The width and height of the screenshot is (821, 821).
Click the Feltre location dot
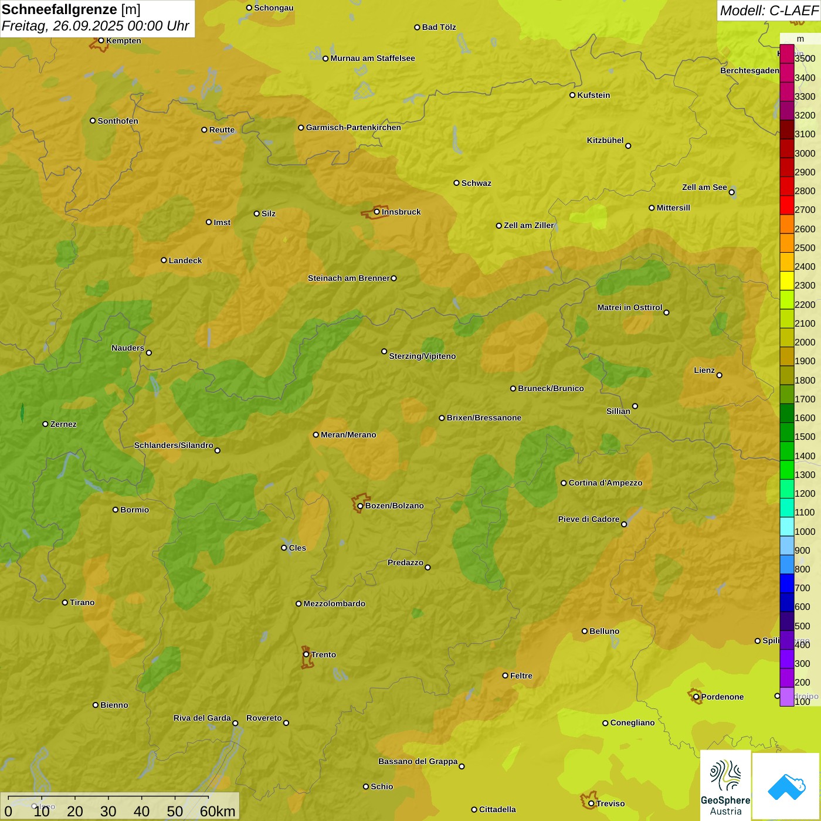click(x=505, y=676)
